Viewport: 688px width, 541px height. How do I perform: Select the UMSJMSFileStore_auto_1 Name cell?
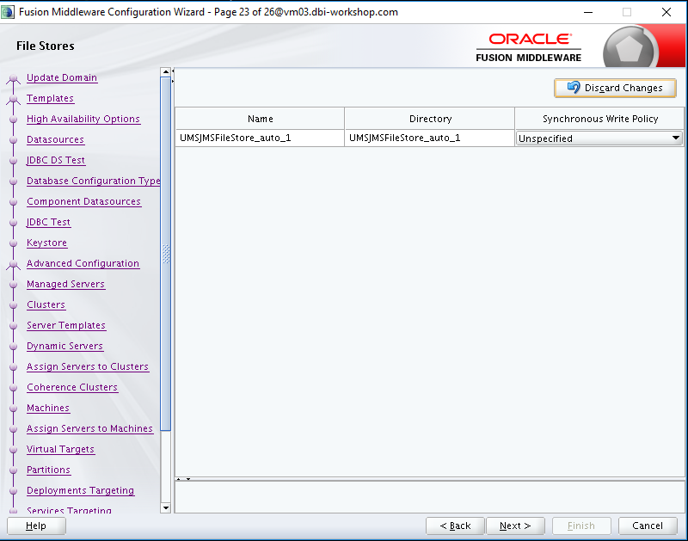tap(260, 138)
